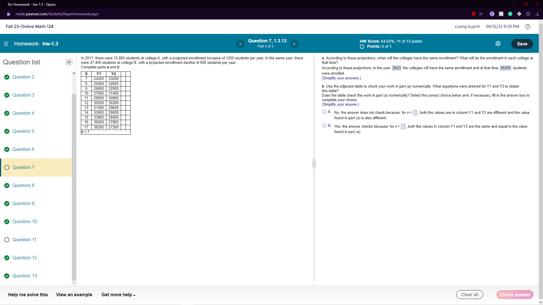The width and height of the screenshot is (543, 305).
Task: Open Opera's My Flow icon
Action: [482, 14]
